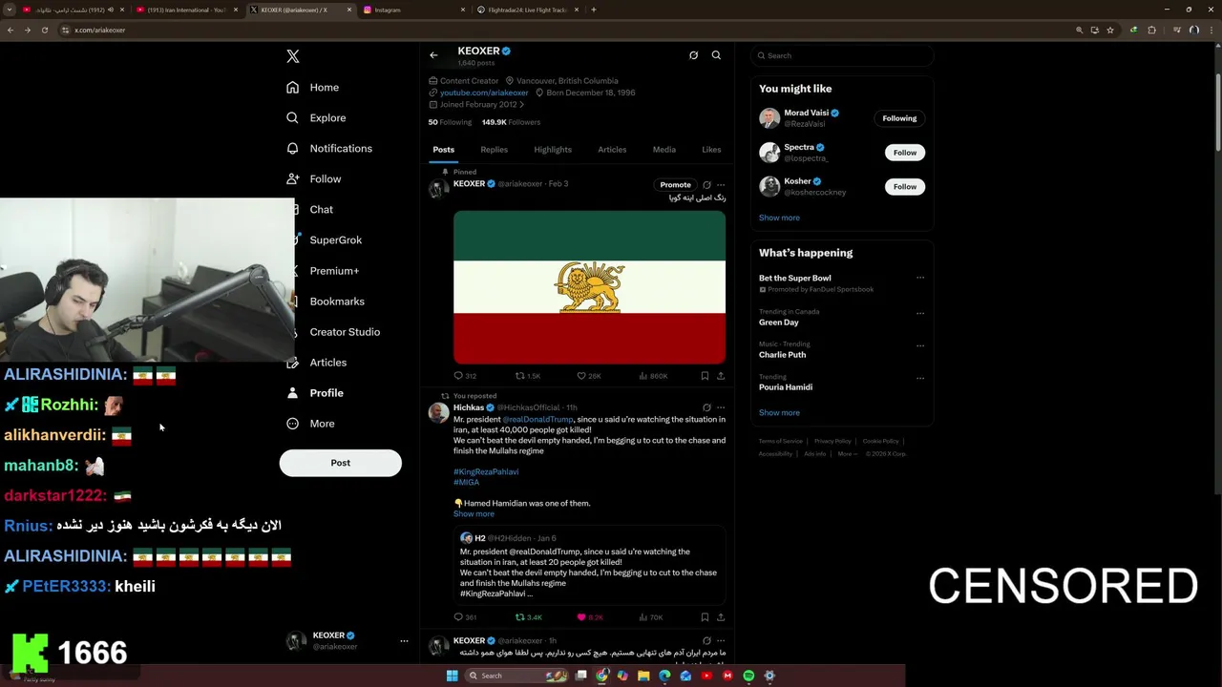The height and width of the screenshot is (687, 1222).
Task: Bookmark the pinned flag post
Action: coord(705,376)
